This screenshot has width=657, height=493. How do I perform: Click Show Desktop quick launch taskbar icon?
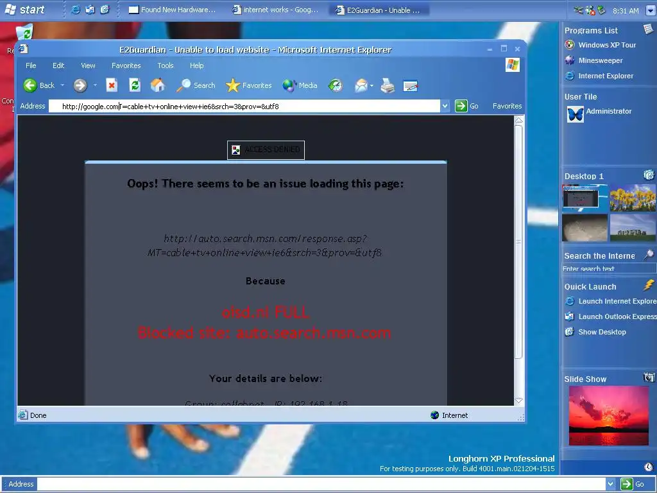click(x=105, y=10)
